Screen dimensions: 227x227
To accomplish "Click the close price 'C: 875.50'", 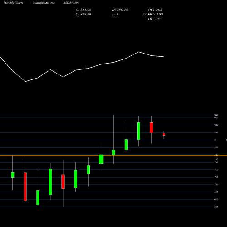I will click(x=84, y=14).
